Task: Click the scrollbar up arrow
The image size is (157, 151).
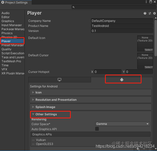Action: pyautogui.click(x=155, y=18)
